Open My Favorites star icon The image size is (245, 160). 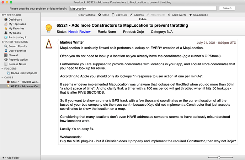tap(6, 28)
